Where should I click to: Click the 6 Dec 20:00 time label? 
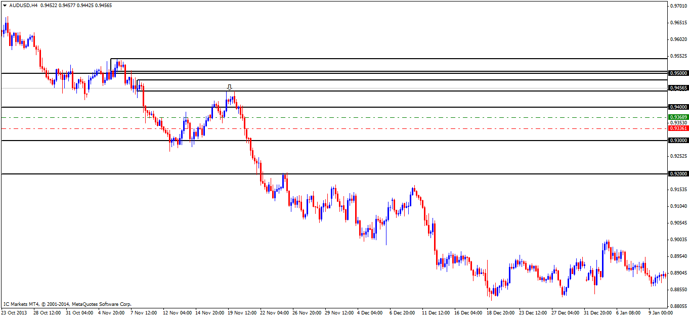pos(402,313)
